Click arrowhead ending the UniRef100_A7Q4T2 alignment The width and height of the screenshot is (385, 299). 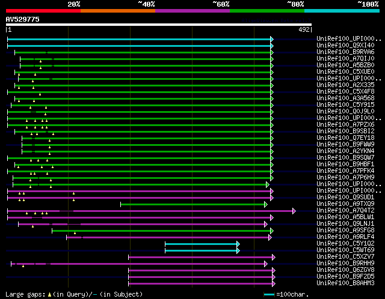pyautogui.click(x=294, y=211)
